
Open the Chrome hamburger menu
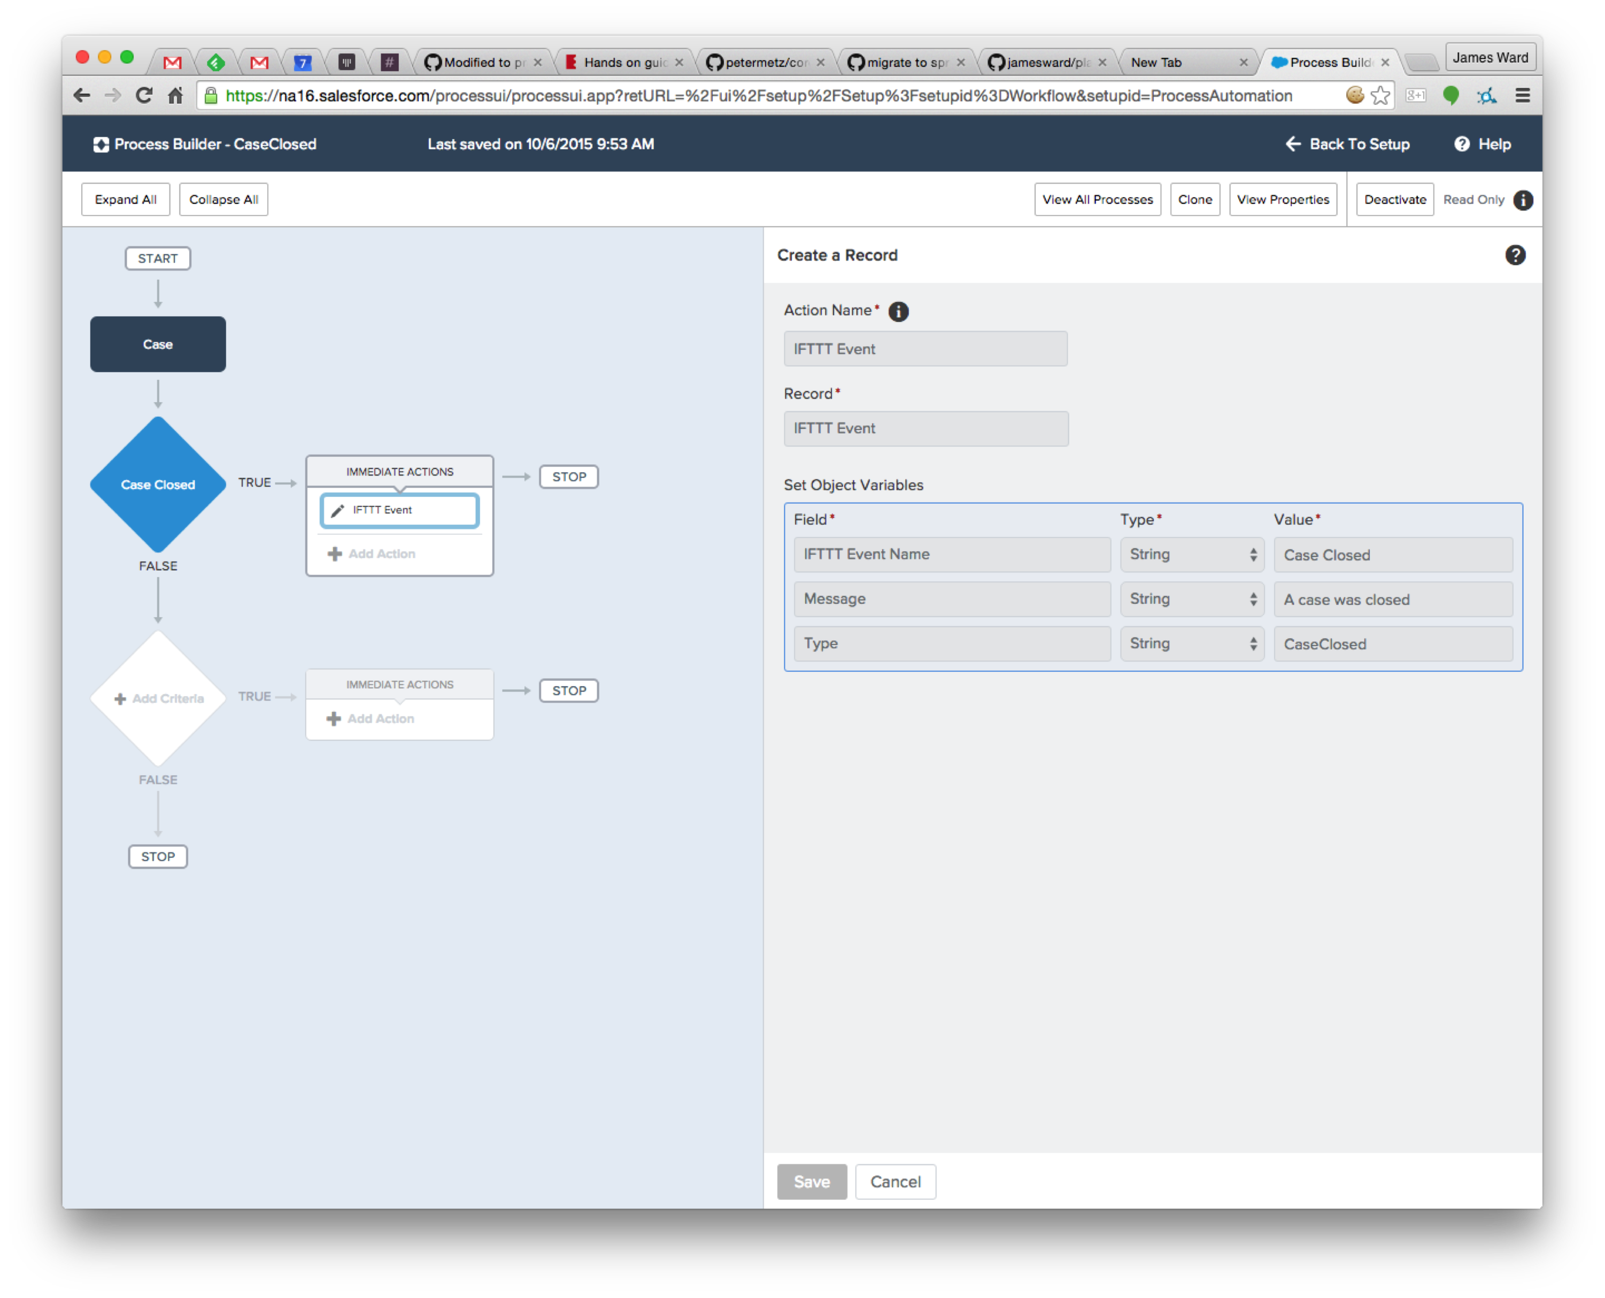coord(1522,96)
